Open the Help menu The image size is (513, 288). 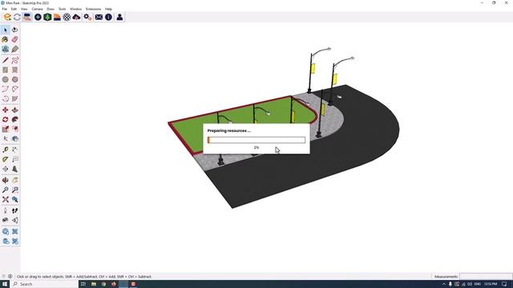pyautogui.click(x=108, y=9)
